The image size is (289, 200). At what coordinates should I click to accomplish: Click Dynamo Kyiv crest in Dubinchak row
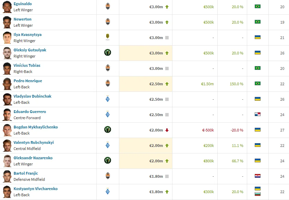(x=108, y=99)
